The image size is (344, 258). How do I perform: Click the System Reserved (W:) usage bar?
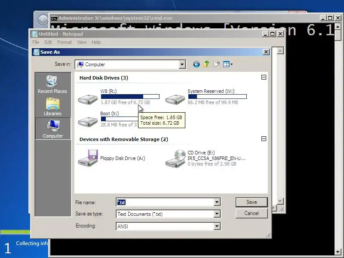(x=218, y=96)
